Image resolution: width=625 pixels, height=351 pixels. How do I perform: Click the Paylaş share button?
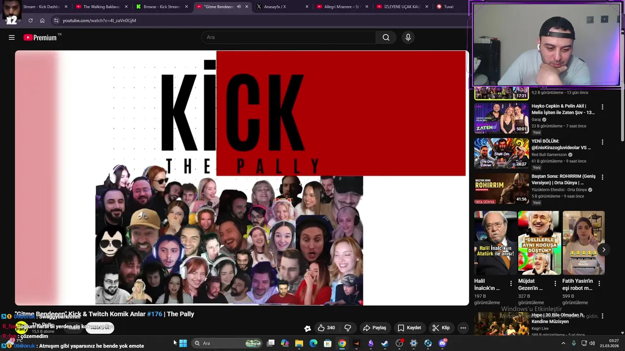coord(375,328)
